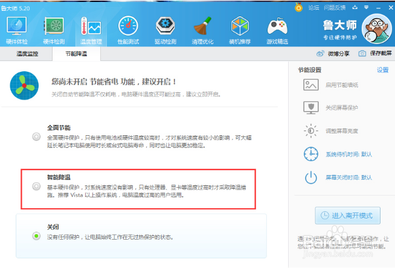Click the 调整屏幕亮度 label
The height and width of the screenshot is (268, 395).
coord(342,131)
